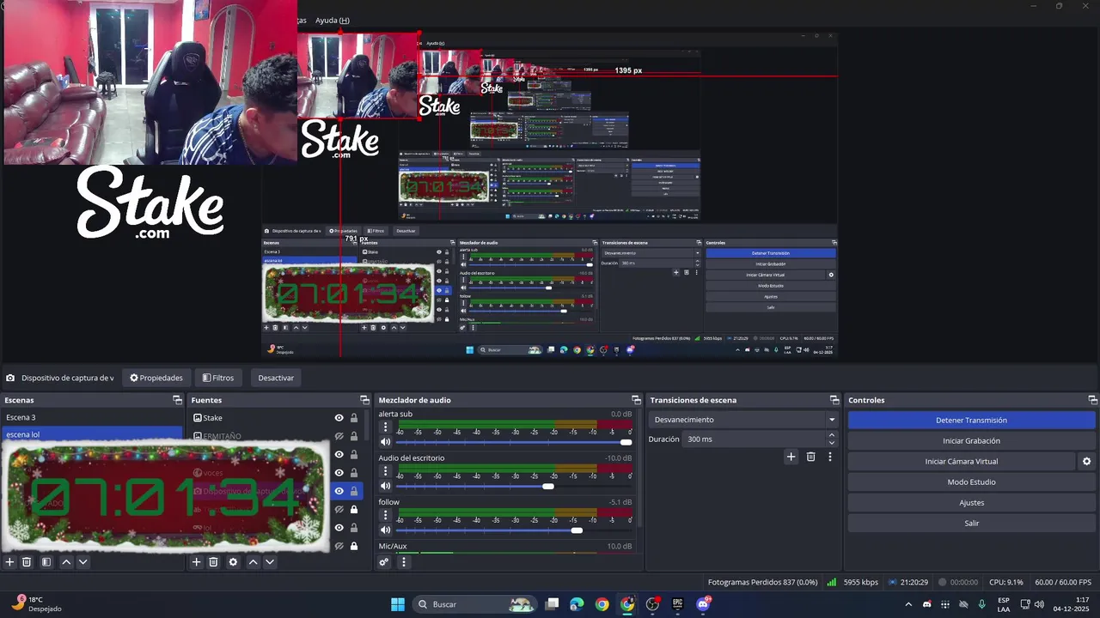Open virtual camera settings gear

point(1086,461)
